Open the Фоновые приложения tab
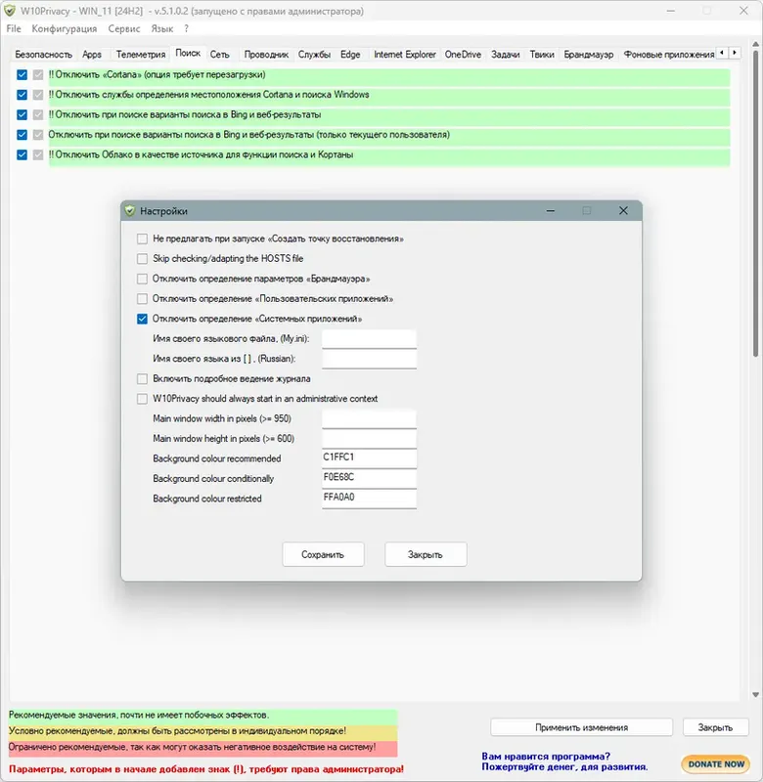Screen dimensions: 763x782 pos(669,55)
